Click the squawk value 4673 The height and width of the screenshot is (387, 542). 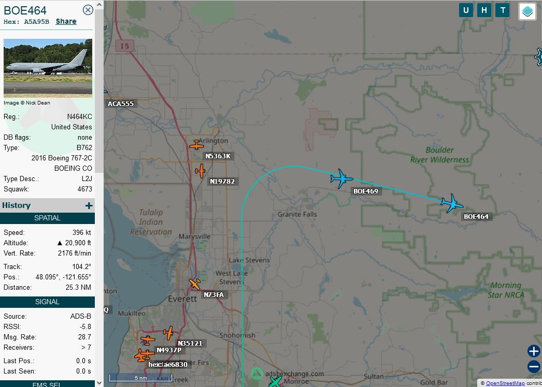pyautogui.click(x=84, y=189)
